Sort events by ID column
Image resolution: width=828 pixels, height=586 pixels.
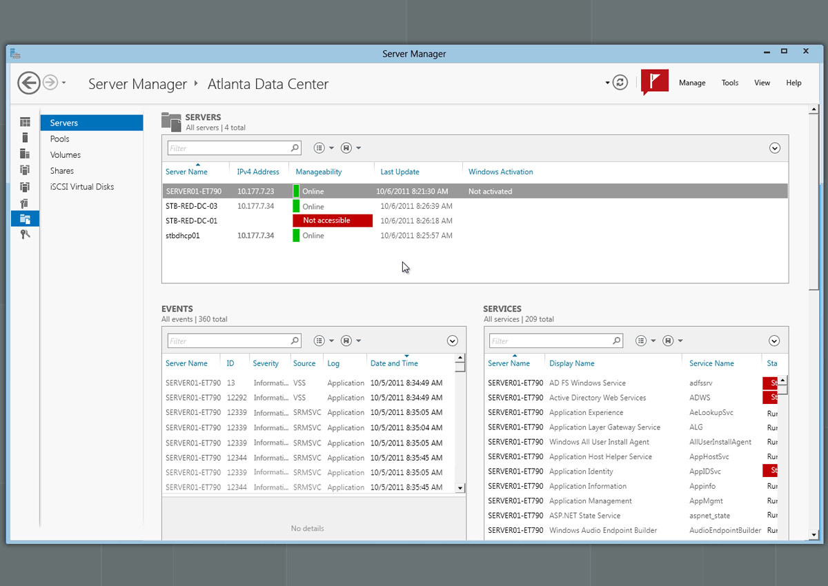(230, 363)
